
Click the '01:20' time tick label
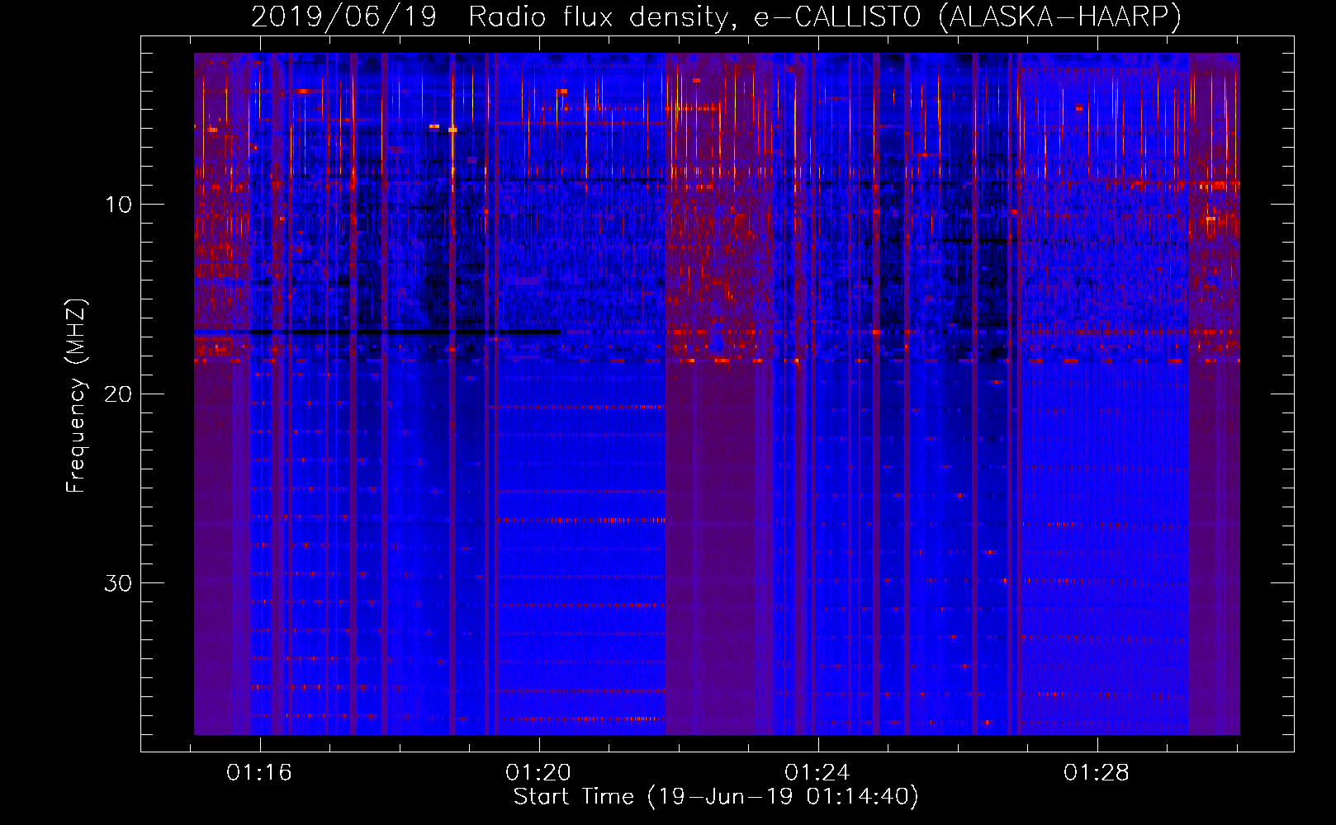tap(538, 773)
